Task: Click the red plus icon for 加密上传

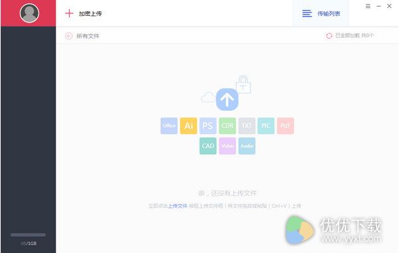Action: pos(69,13)
